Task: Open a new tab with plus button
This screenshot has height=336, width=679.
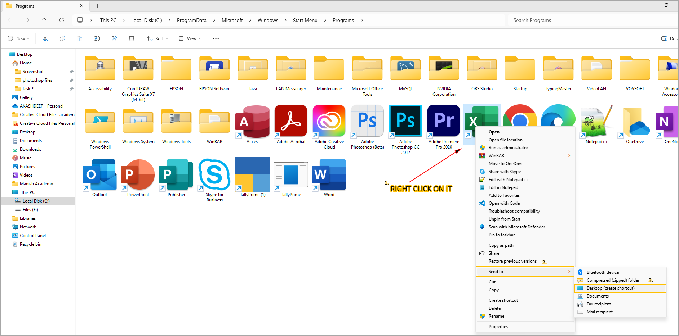Action: tap(97, 6)
